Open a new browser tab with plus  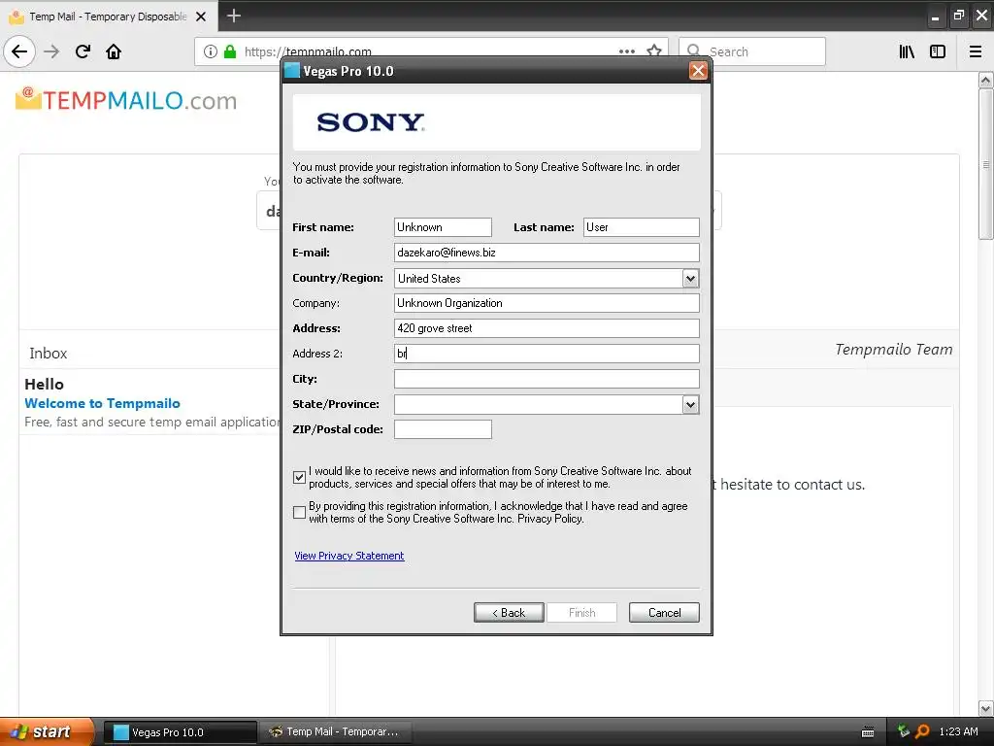point(234,16)
